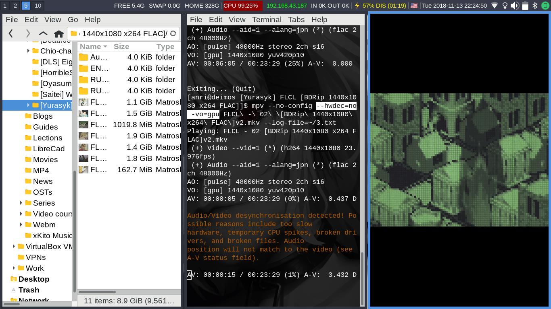Viewport: 551px width, 309px height.
Task: Toggle screen backlight via bulb tray icon
Action: click(504, 6)
